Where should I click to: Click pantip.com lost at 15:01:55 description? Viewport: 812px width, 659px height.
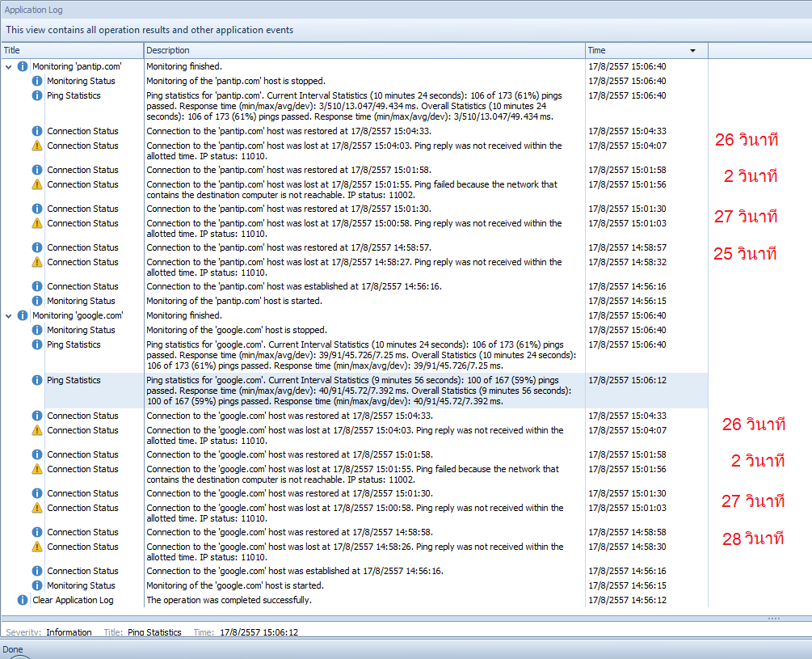pyautogui.click(x=352, y=190)
